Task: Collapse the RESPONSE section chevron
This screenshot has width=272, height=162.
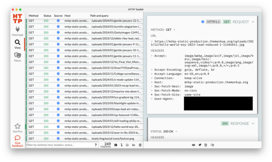Action: 253,123
